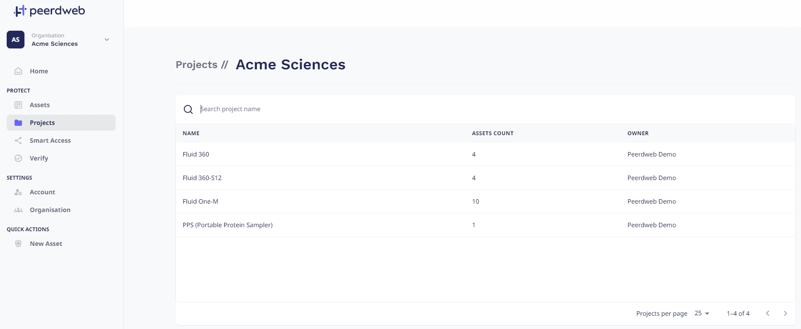This screenshot has width=801, height=329.
Task: Select the Projects sidebar label
Action: coord(42,123)
